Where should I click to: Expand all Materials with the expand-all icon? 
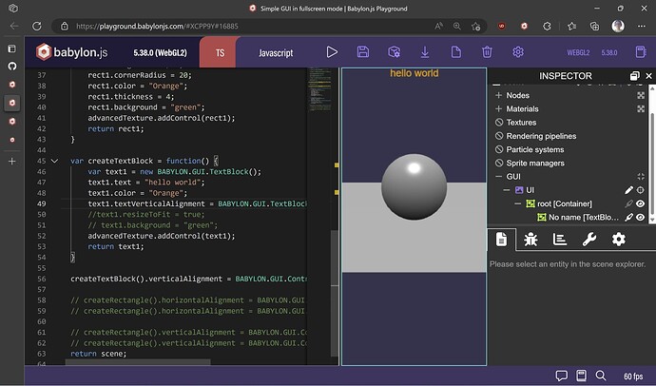coord(641,108)
